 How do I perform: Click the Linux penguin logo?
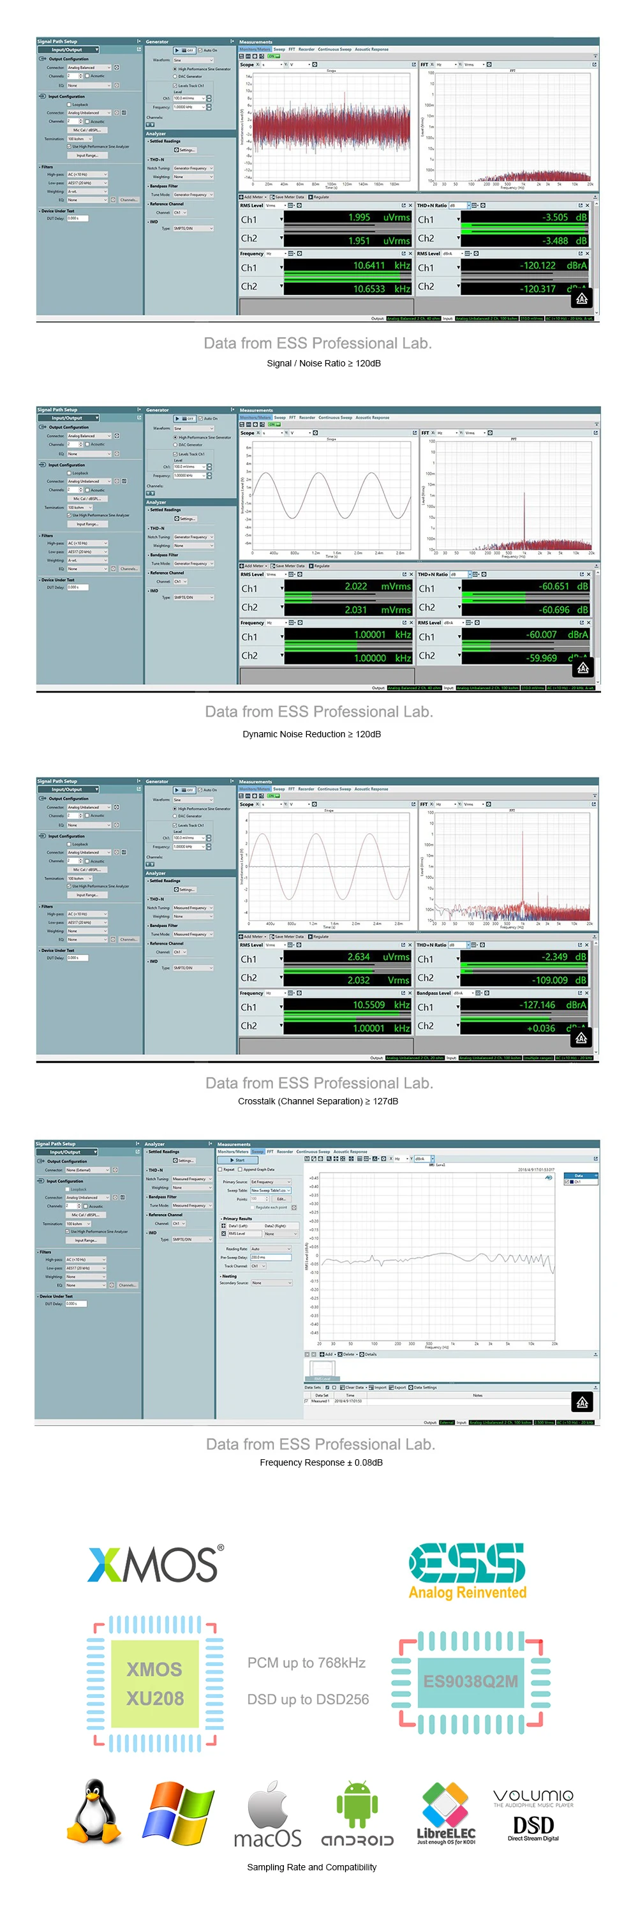(95, 1811)
